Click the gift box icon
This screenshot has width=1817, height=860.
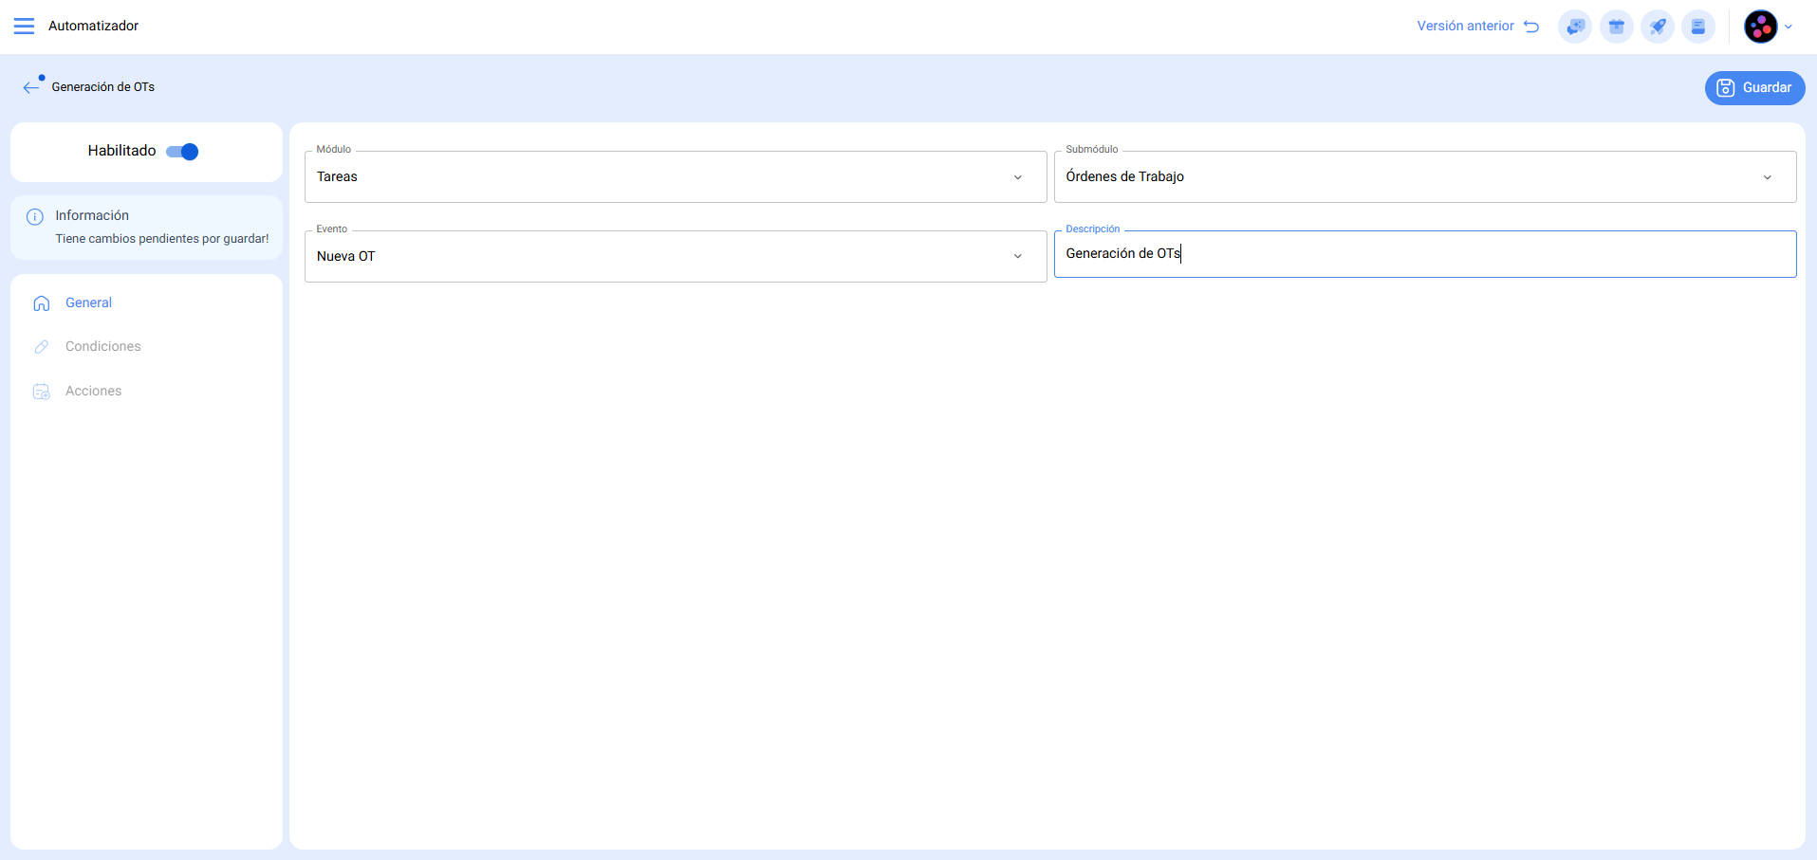[1616, 27]
